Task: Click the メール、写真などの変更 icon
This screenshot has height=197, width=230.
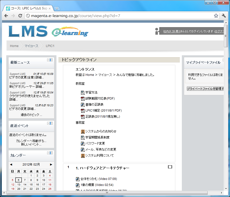Action: pyautogui.click(x=83, y=150)
